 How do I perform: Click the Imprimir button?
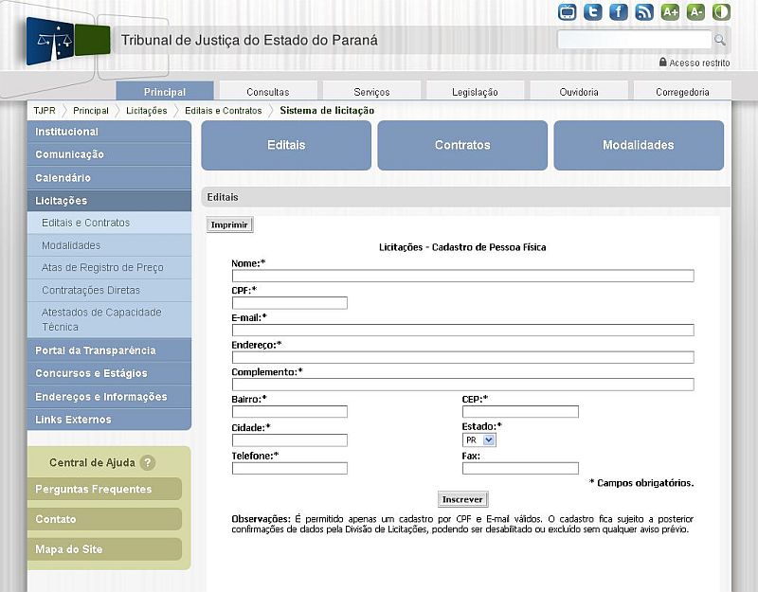point(227,224)
